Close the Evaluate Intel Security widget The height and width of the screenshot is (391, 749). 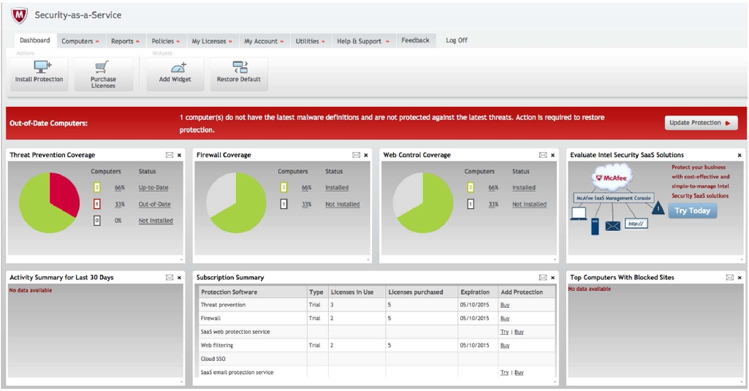740,155
